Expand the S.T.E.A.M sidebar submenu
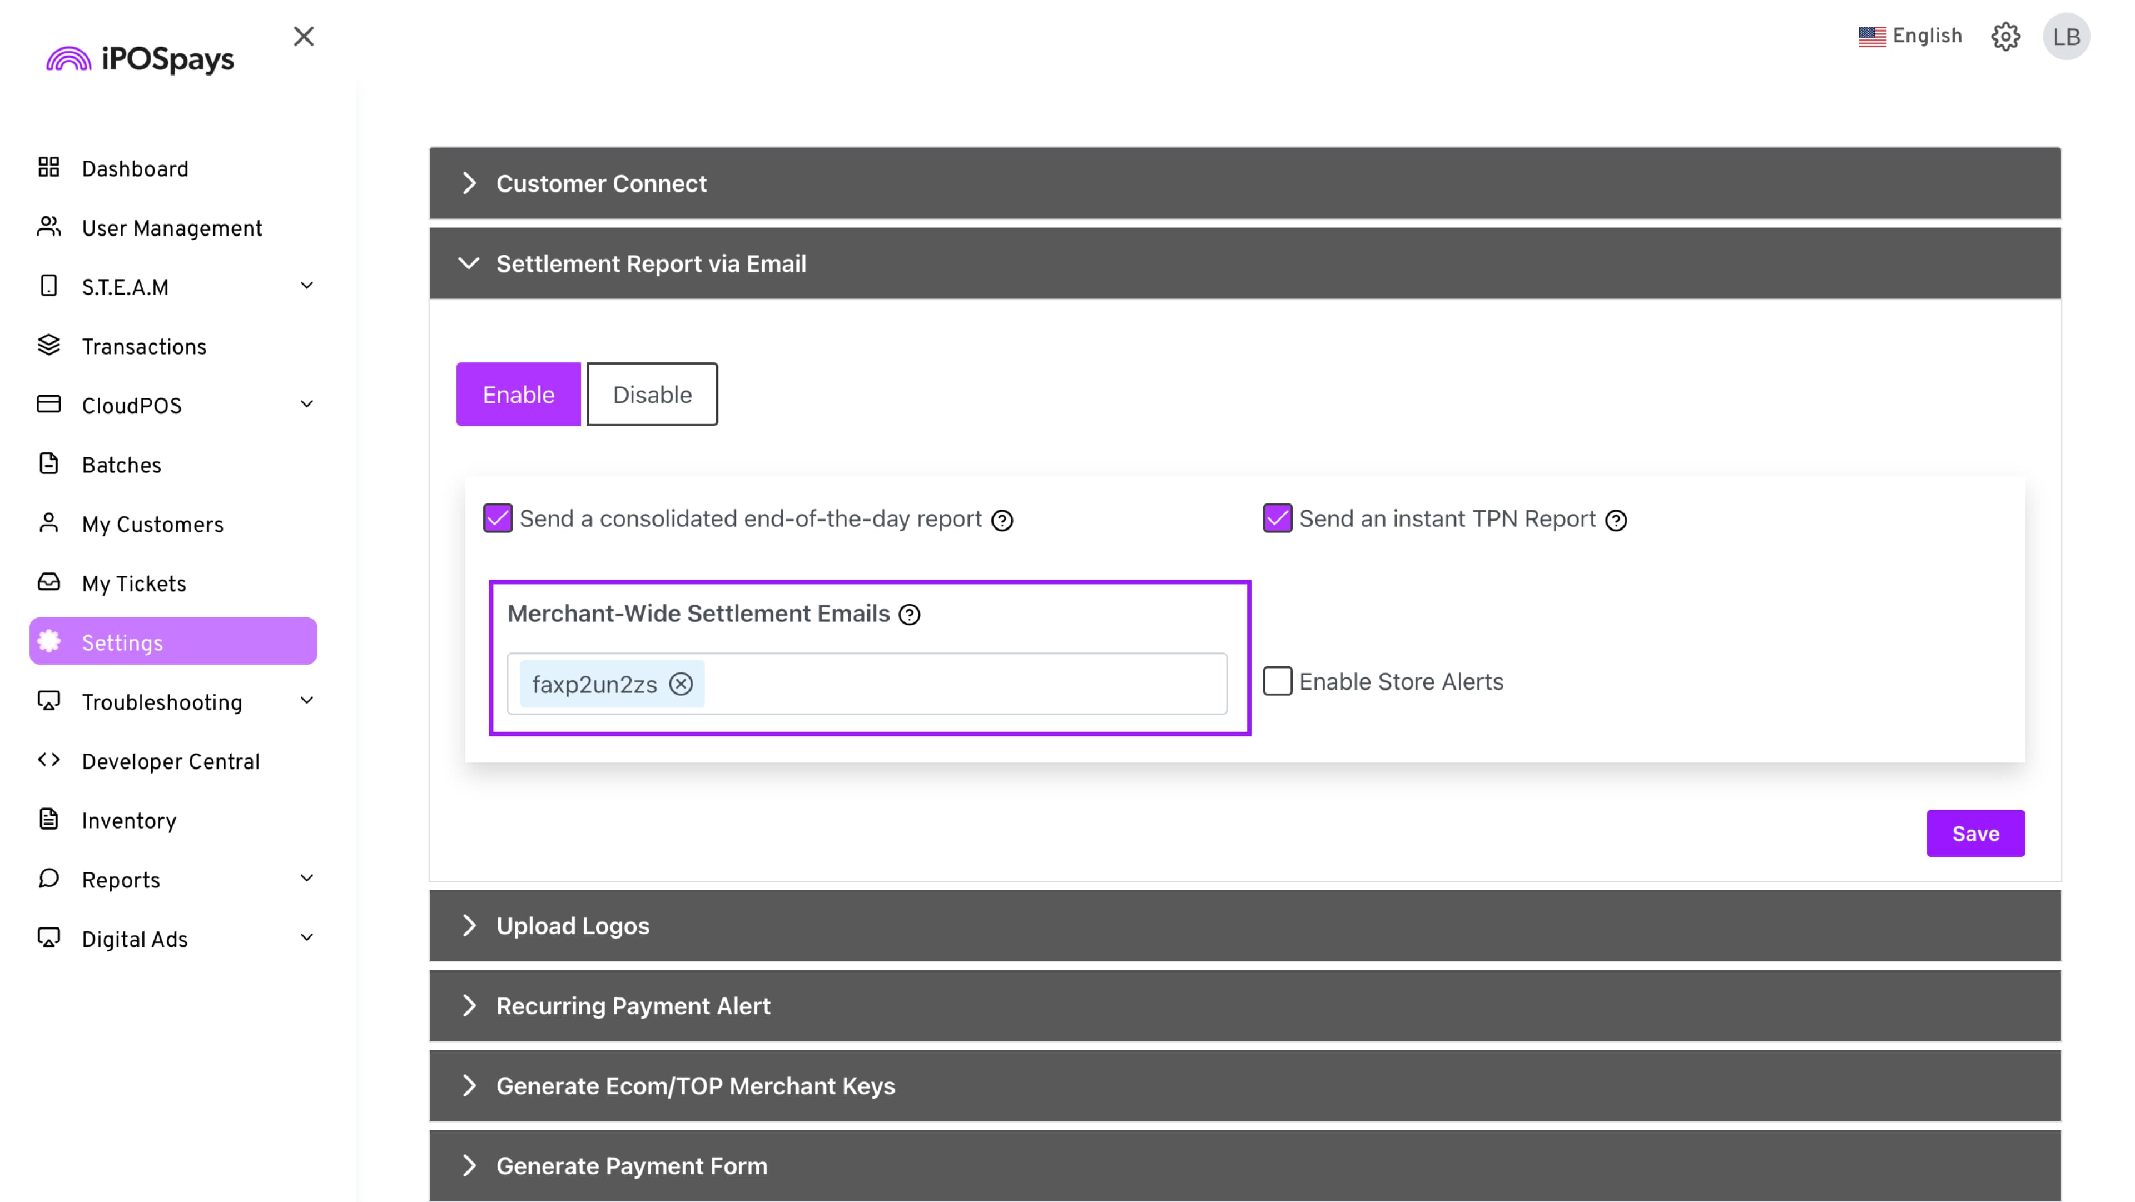 [306, 287]
